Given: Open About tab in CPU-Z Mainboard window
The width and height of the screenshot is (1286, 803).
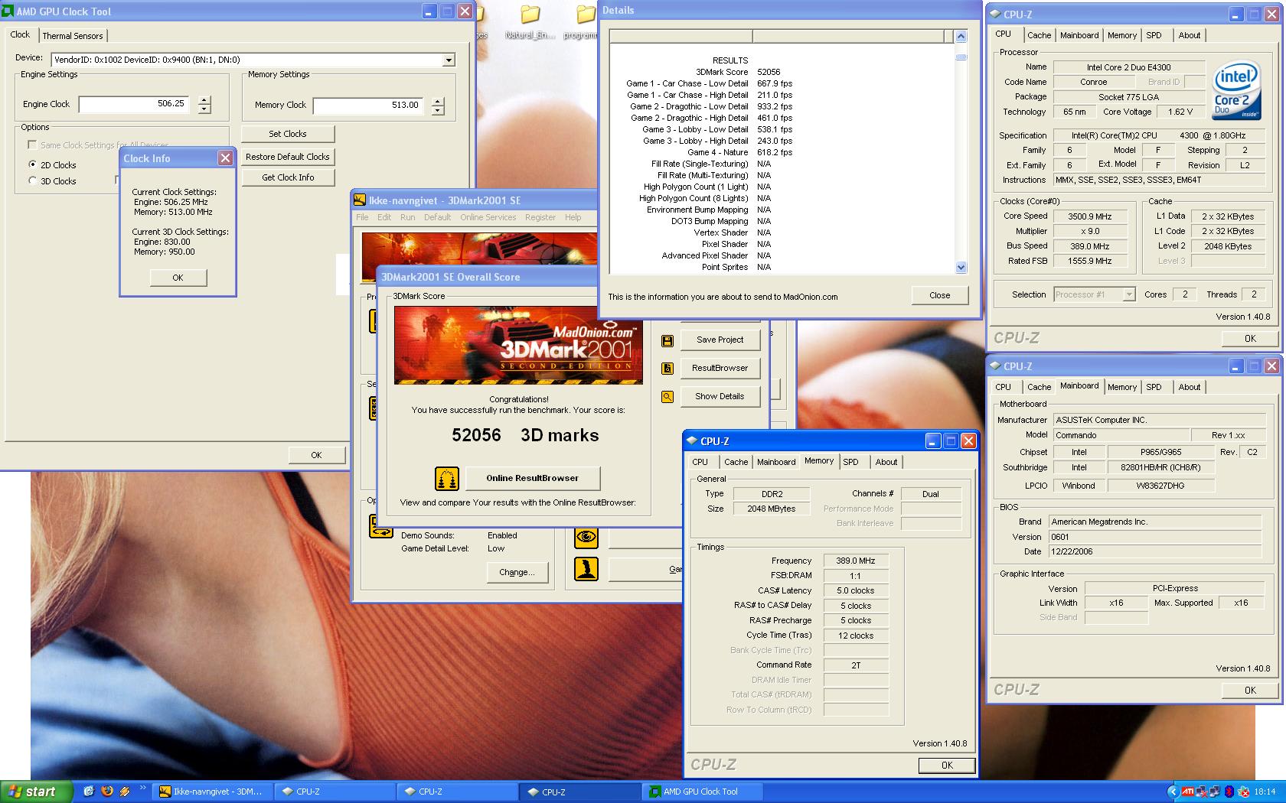Looking at the screenshot, I should (x=1189, y=387).
